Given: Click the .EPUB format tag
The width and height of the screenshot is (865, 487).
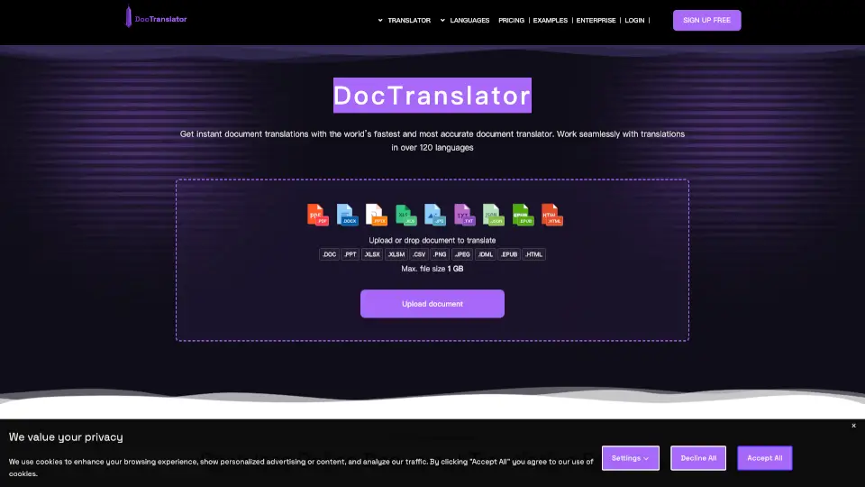Looking at the screenshot, I should click(x=508, y=254).
